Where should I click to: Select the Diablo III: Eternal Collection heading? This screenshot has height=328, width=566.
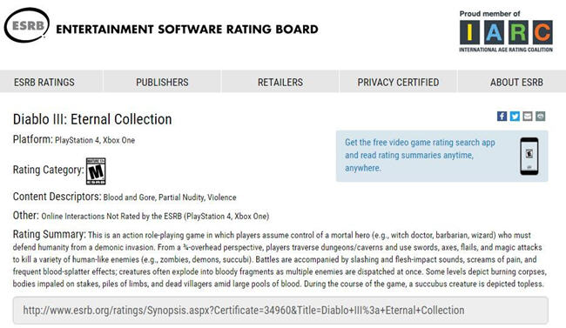[92, 119]
